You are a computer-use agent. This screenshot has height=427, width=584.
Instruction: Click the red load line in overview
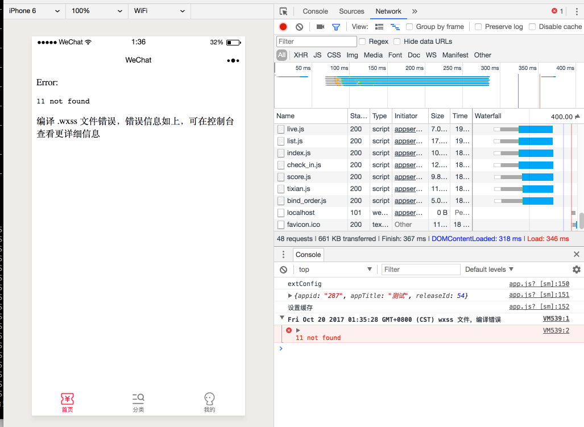coord(540,91)
